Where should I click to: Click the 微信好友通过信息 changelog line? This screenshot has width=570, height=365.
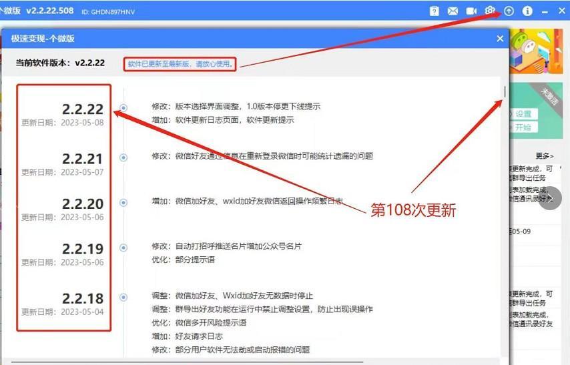262,156
